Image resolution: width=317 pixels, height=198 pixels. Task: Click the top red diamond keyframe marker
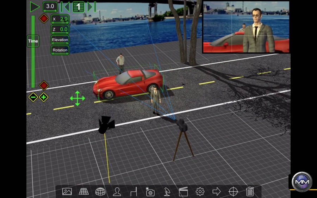coord(44,19)
